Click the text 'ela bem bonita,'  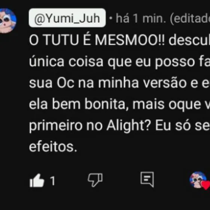pyautogui.click(x=79, y=104)
